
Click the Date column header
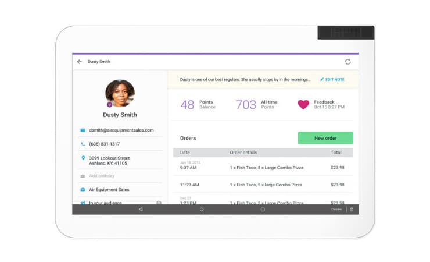pos(185,153)
